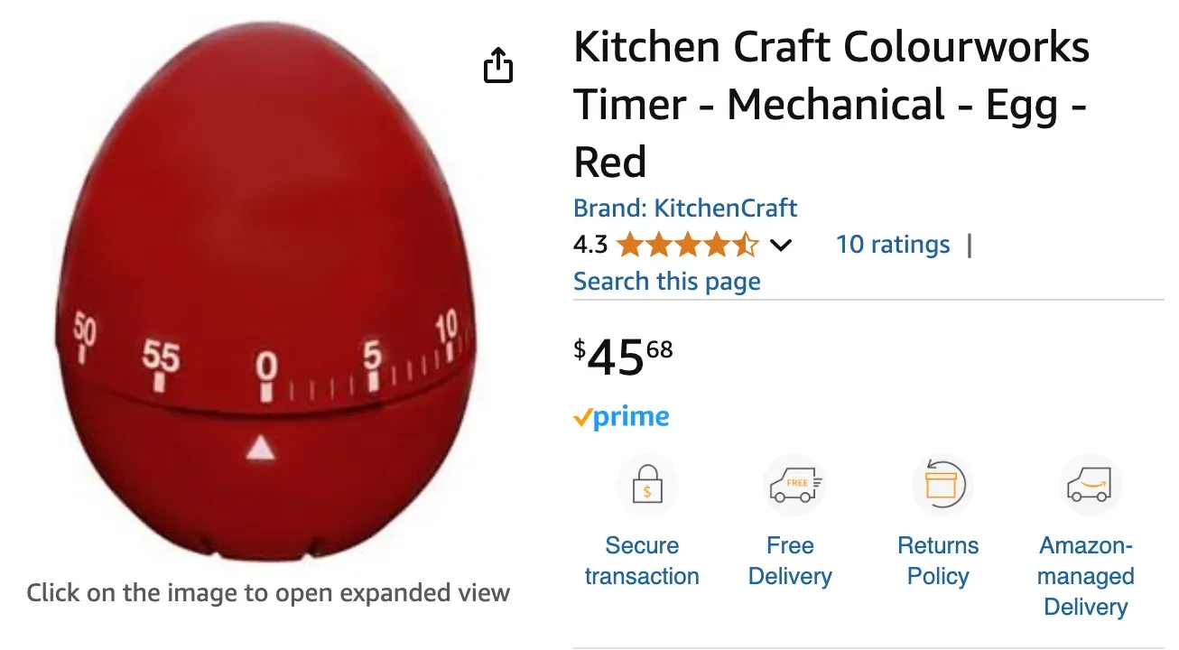
Task: Expand the rating breakdown chevron
Action: point(780,245)
